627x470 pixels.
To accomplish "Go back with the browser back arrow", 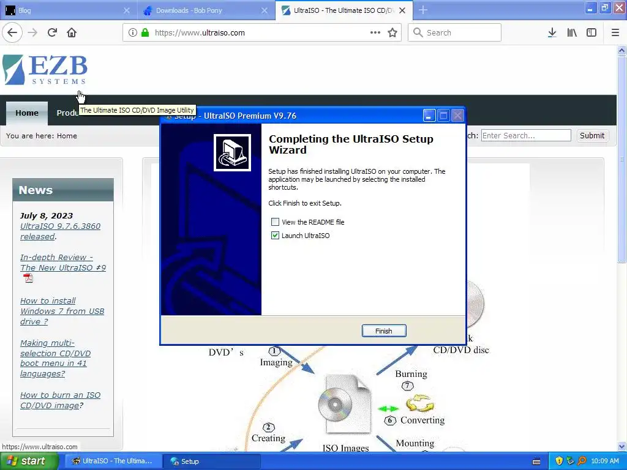I will (12, 33).
